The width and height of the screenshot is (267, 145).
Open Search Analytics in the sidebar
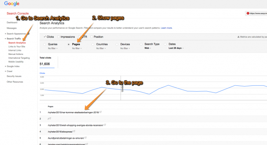(x=17, y=43)
